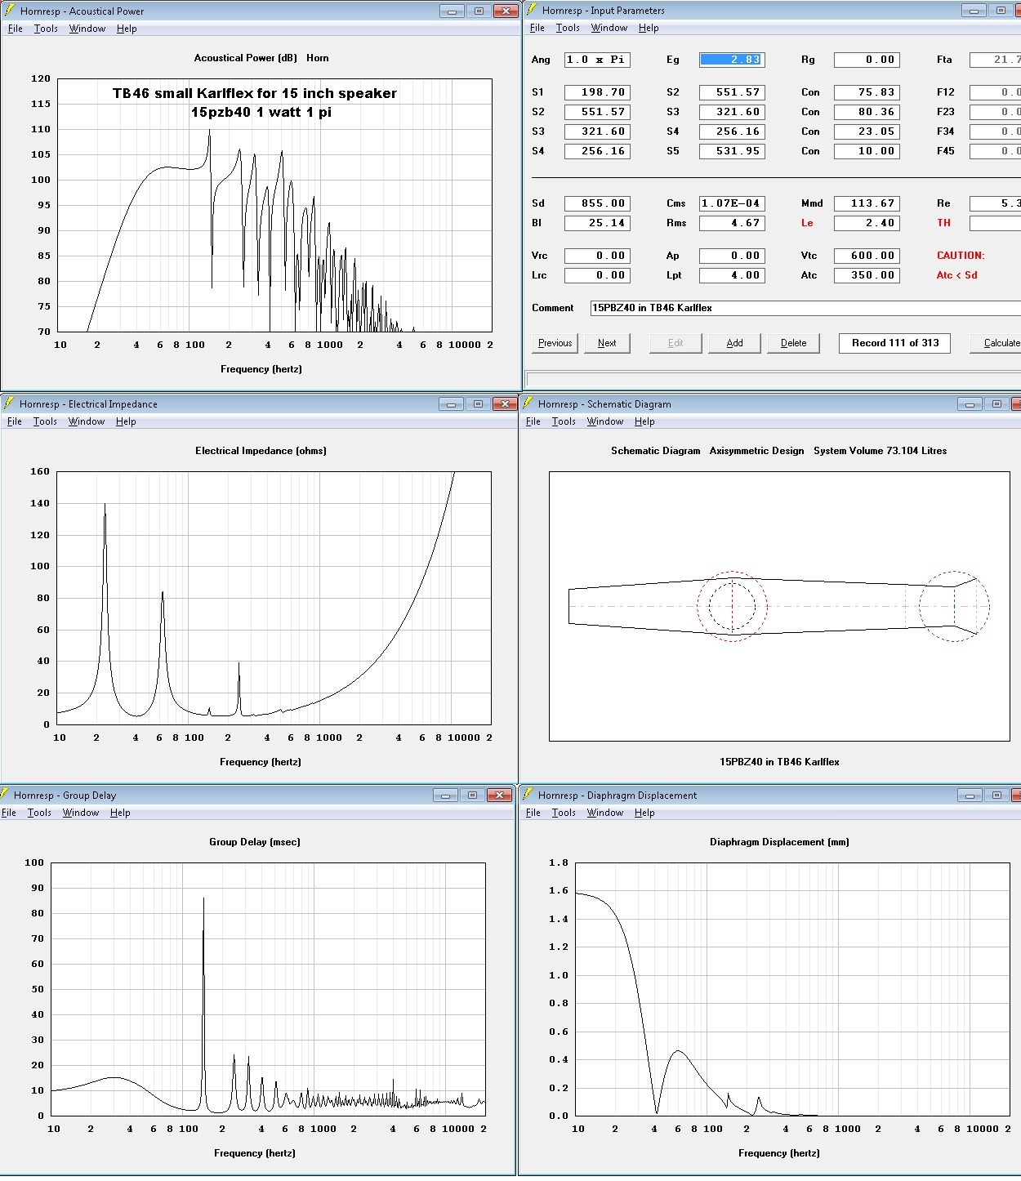The width and height of the screenshot is (1021, 1181).
Task: Click the Cms field showing 1.07E-04
Action: 732,203
